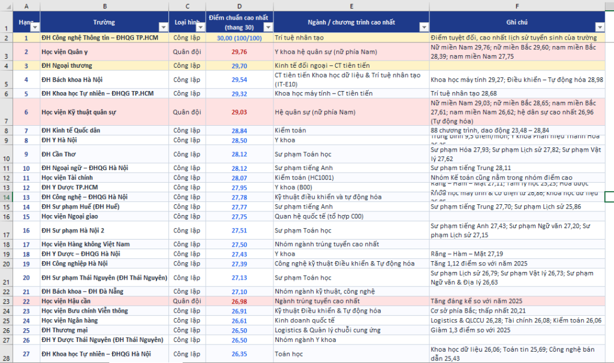Screen dimensions: 614x363
Task: Click the Học viện Hậu cần cell
Action: click(104, 301)
